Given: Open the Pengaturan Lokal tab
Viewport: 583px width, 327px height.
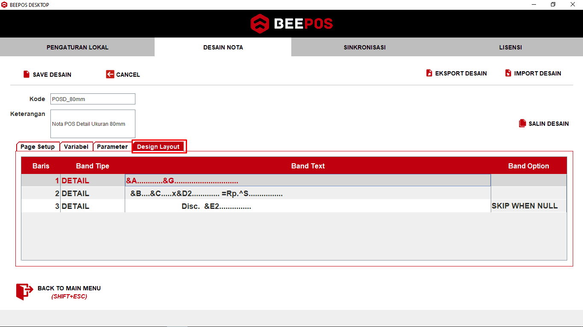Looking at the screenshot, I should pyautogui.click(x=77, y=47).
